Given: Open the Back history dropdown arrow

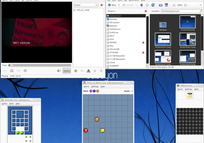Looking at the screenshot, I should (119, 5).
